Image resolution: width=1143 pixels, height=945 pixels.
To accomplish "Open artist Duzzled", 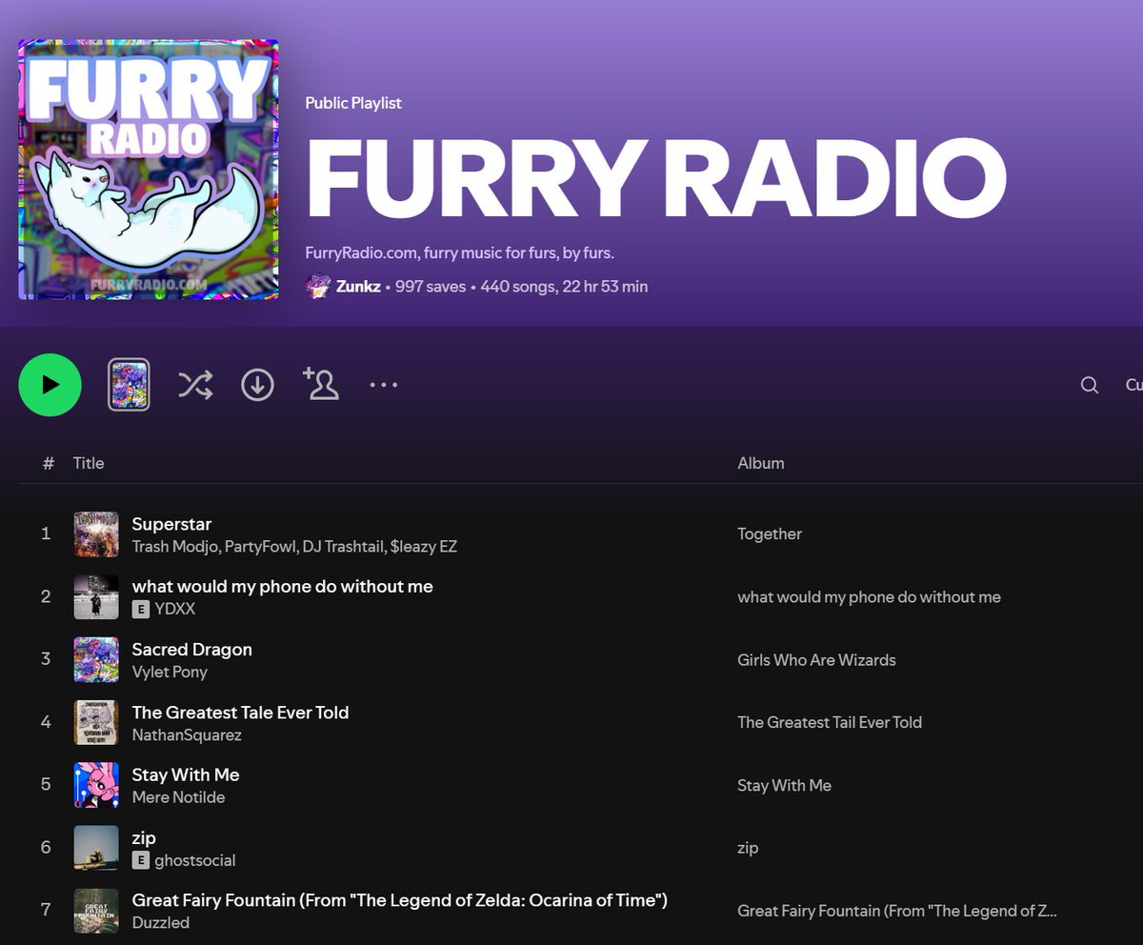I will click(x=160, y=922).
